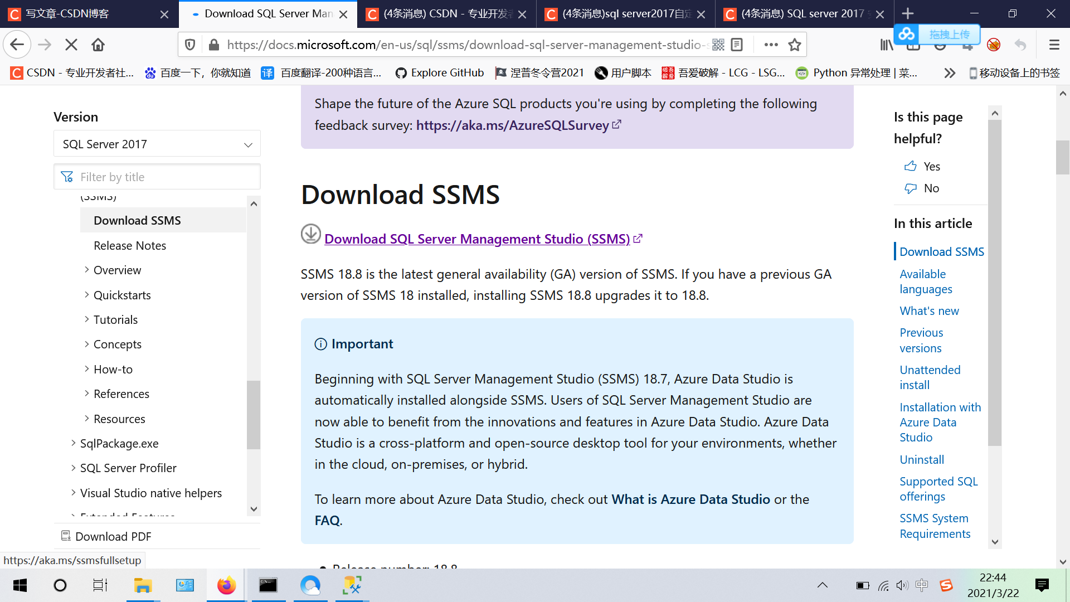Viewport: 1070px width, 602px height.
Task: Click the Download SQL Server Management Studio link
Action: click(477, 239)
